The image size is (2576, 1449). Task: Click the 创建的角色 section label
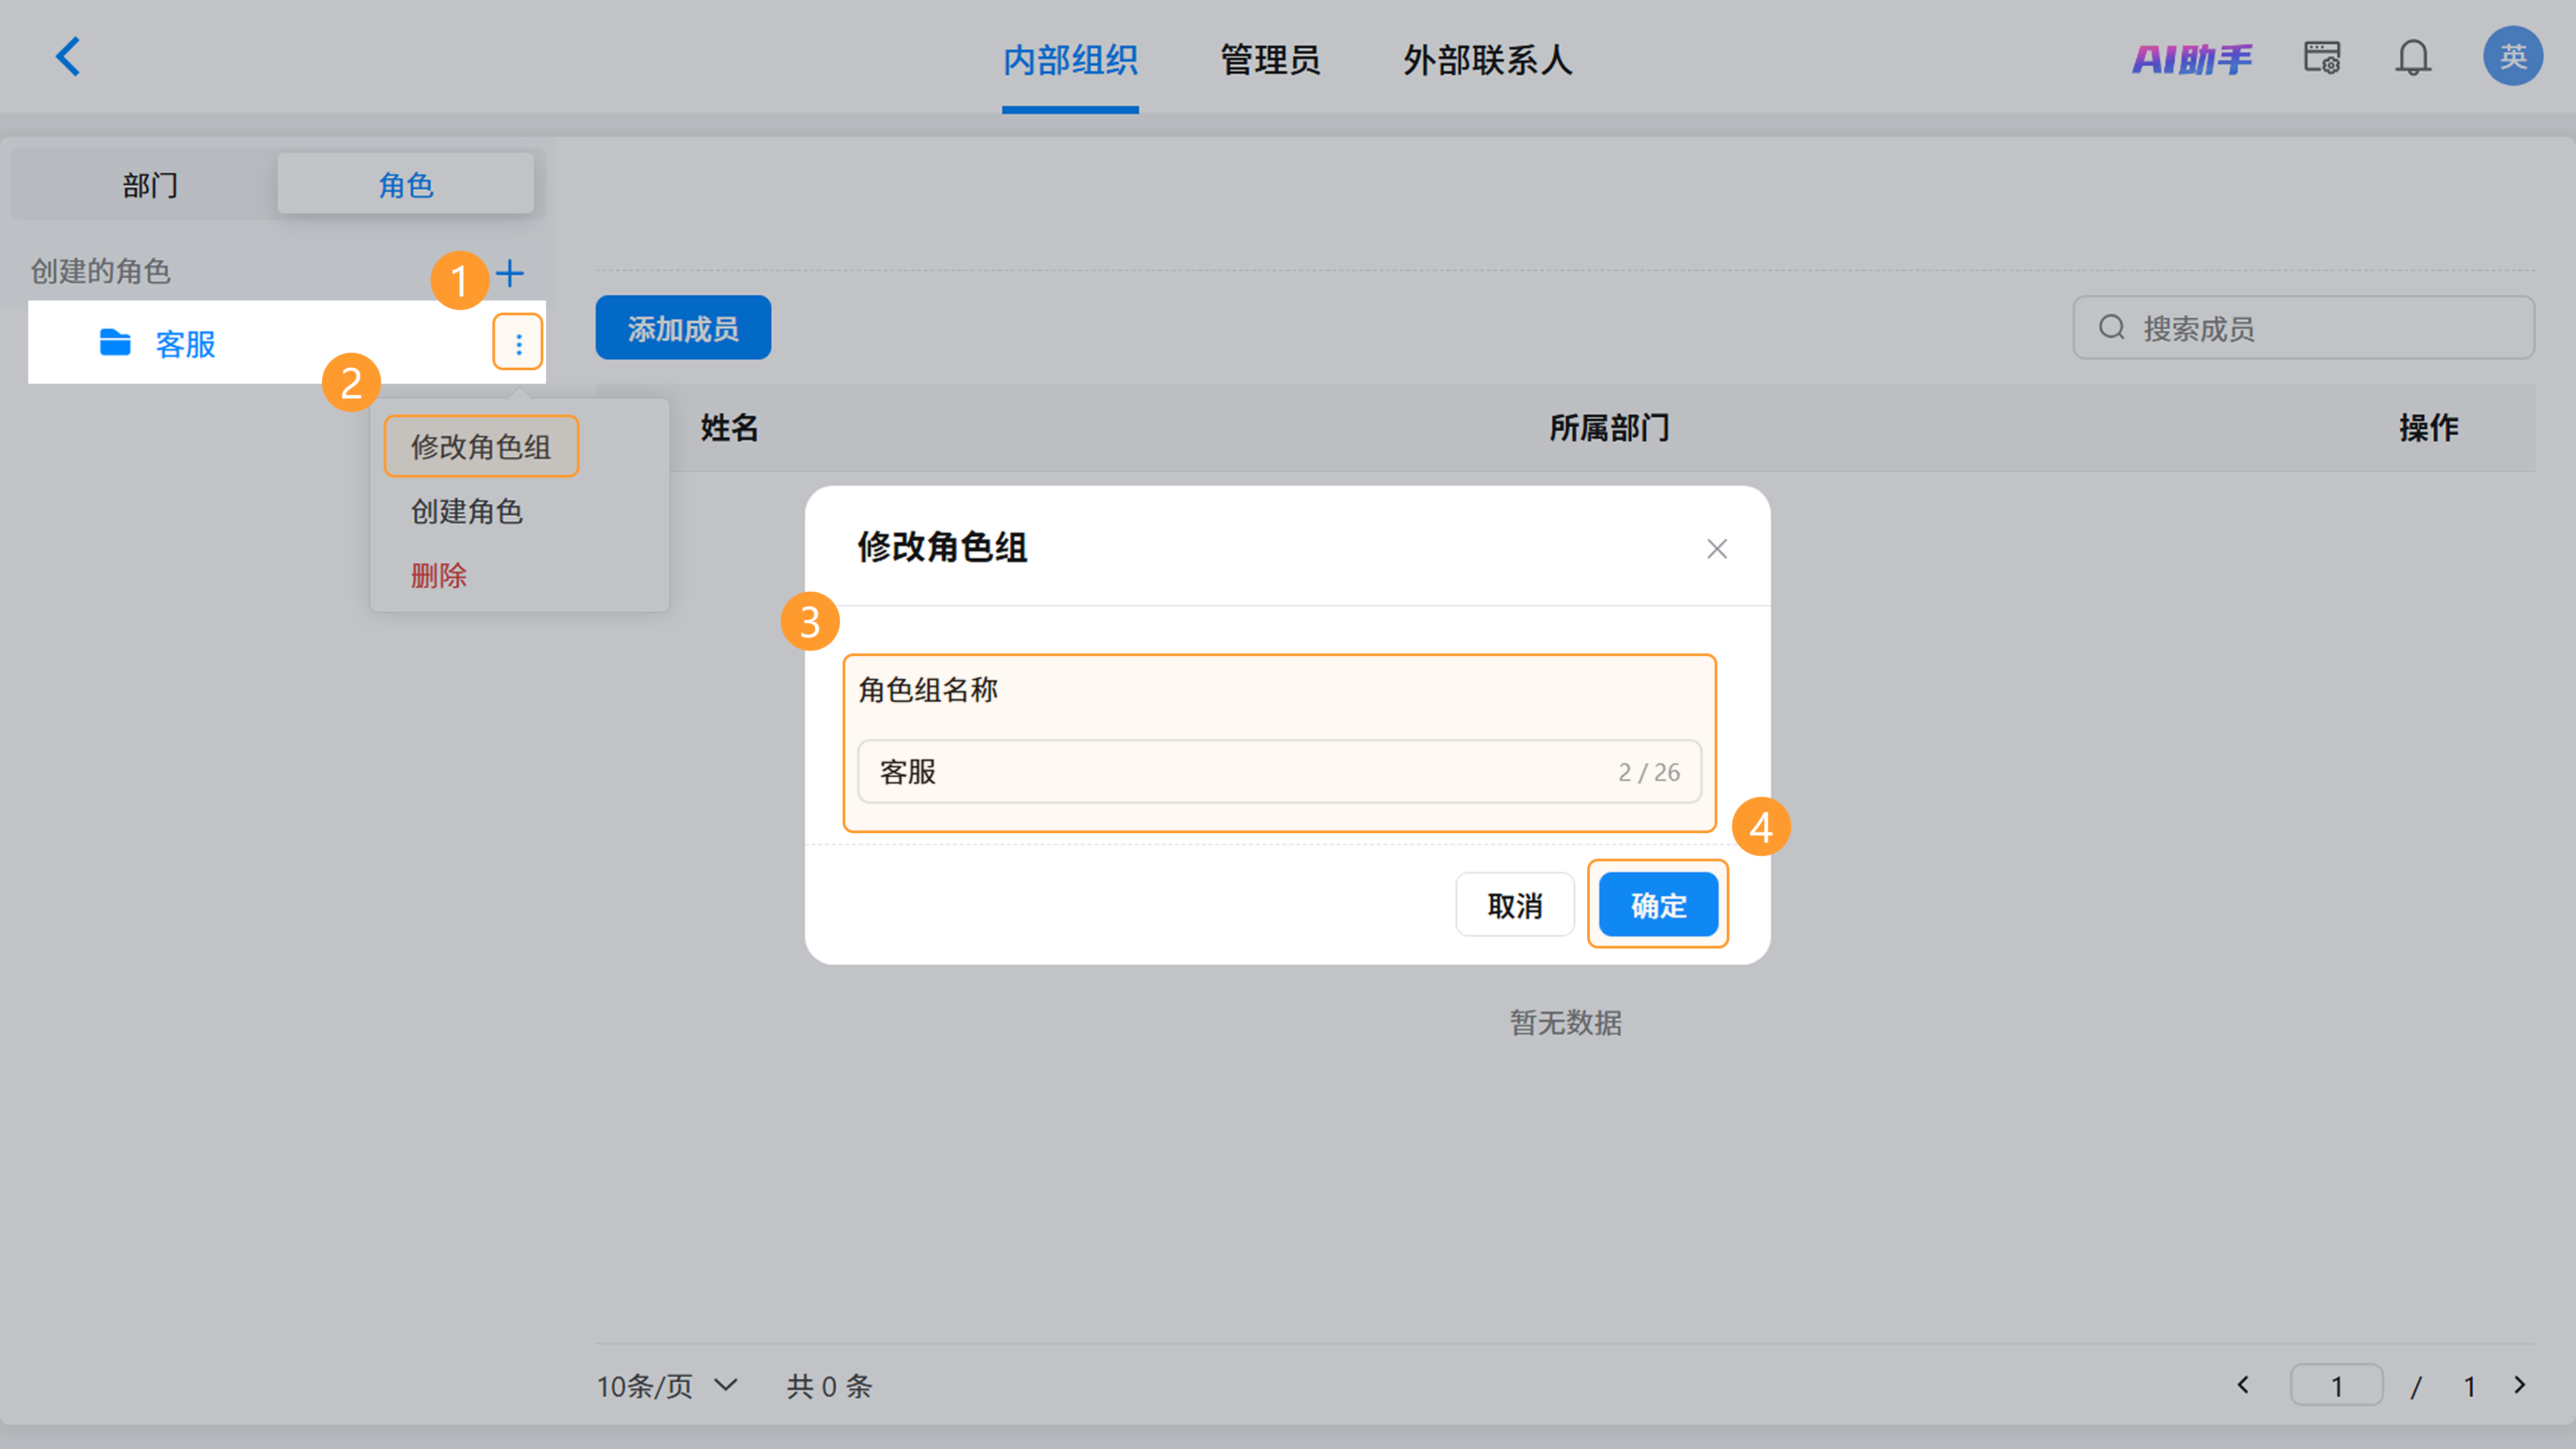[100, 271]
